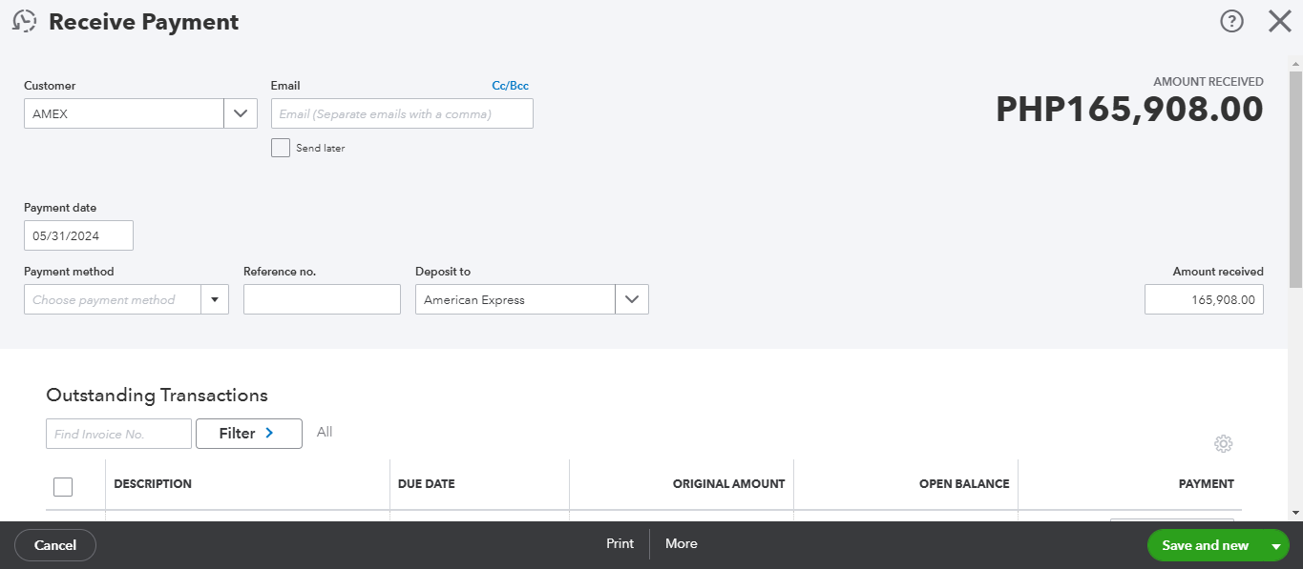Open table settings gear icon

point(1224,444)
